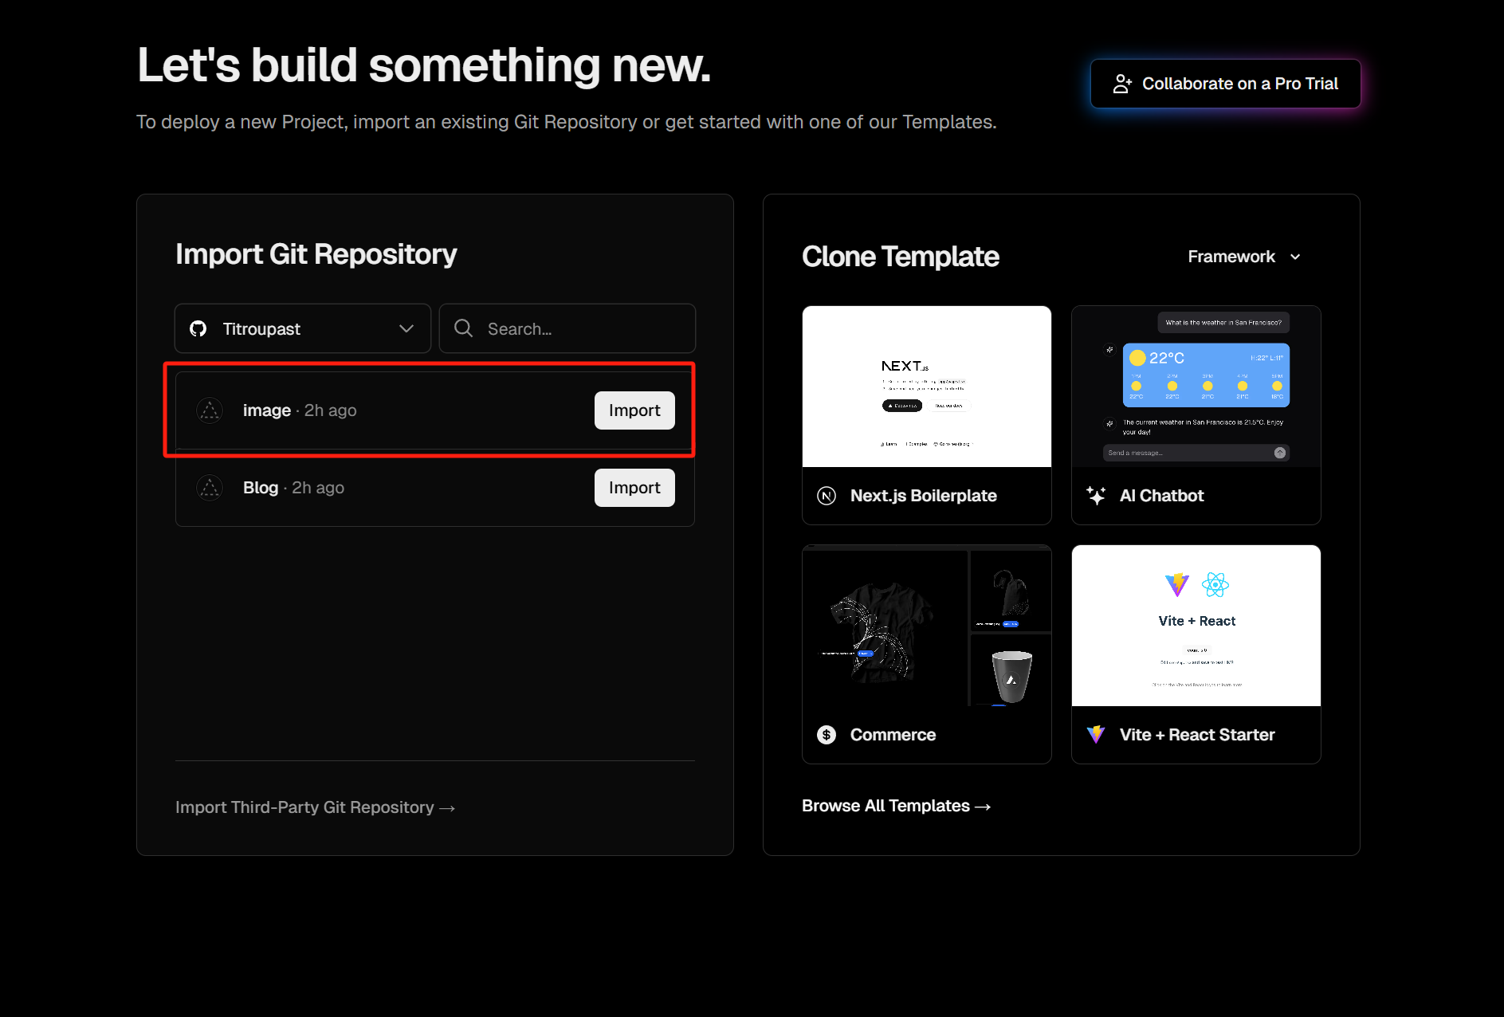Click the add-user icon on Pro Trial button
Image resolution: width=1504 pixels, height=1017 pixels.
coord(1122,84)
